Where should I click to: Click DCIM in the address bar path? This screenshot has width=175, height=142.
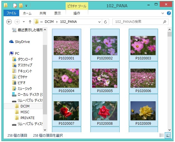tap(49, 21)
